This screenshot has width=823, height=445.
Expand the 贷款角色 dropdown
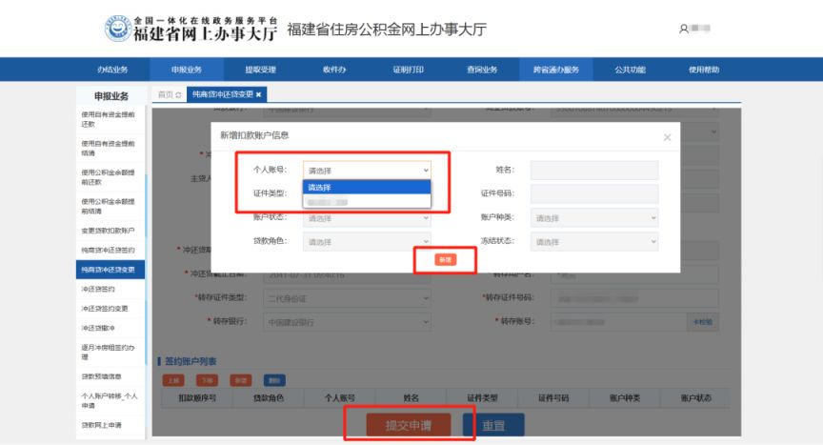pos(367,242)
